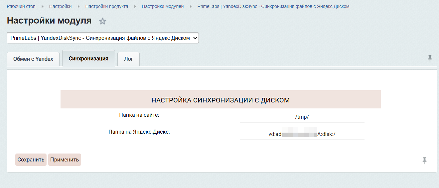
Task: Focus the Папка на Яндекс.Диске field
Action: [302, 134]
